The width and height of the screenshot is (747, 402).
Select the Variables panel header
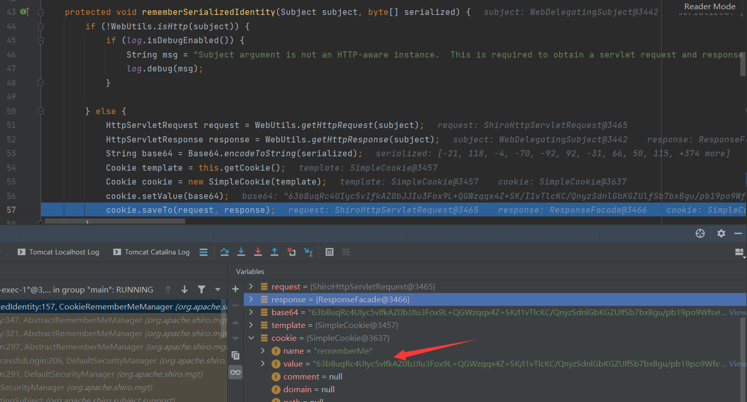250,271
